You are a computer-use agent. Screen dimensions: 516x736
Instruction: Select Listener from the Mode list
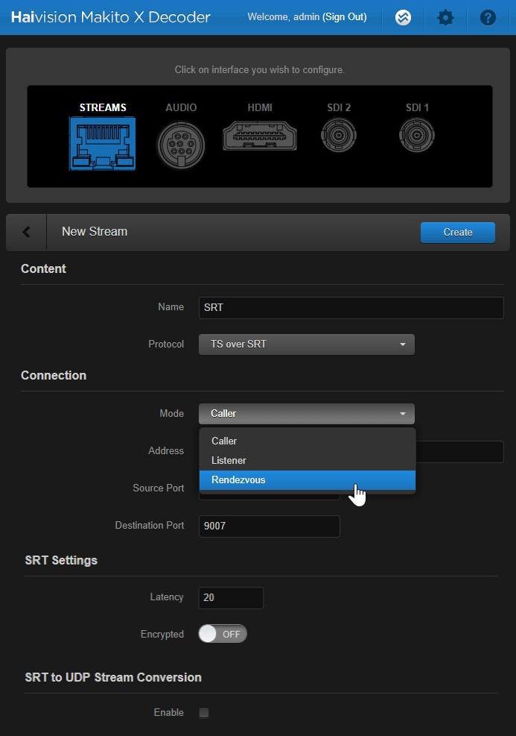229,460
